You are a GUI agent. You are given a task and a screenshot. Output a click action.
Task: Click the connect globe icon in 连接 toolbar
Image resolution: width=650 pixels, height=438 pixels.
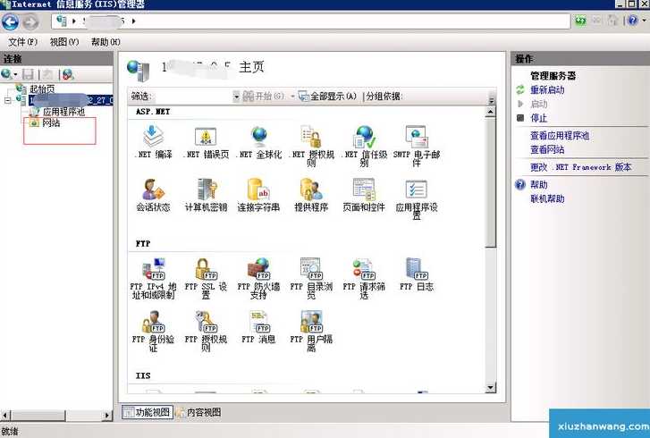[7, 74]
